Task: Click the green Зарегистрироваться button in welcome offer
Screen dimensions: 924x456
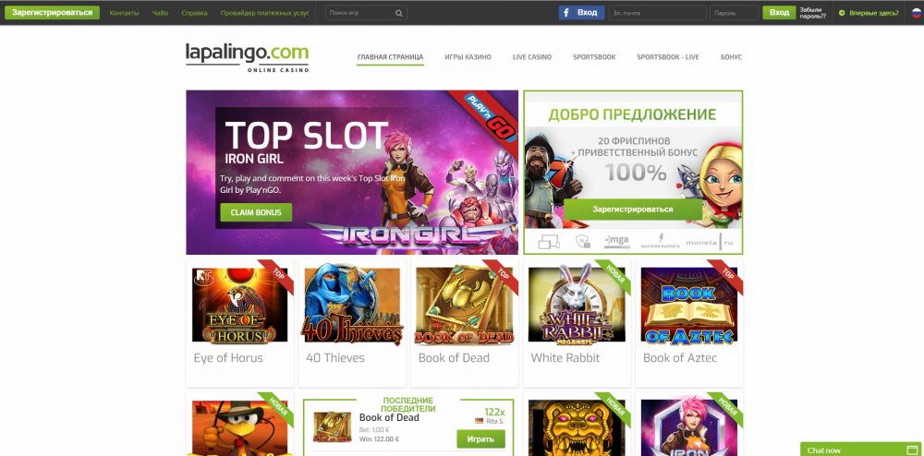Action: coord(632,209)
